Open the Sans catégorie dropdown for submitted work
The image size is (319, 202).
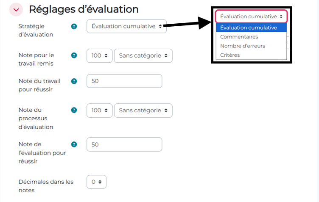click(x=143, y=55)
